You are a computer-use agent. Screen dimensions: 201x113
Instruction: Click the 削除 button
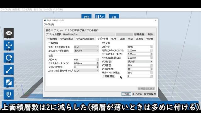[x=150, y=34]
